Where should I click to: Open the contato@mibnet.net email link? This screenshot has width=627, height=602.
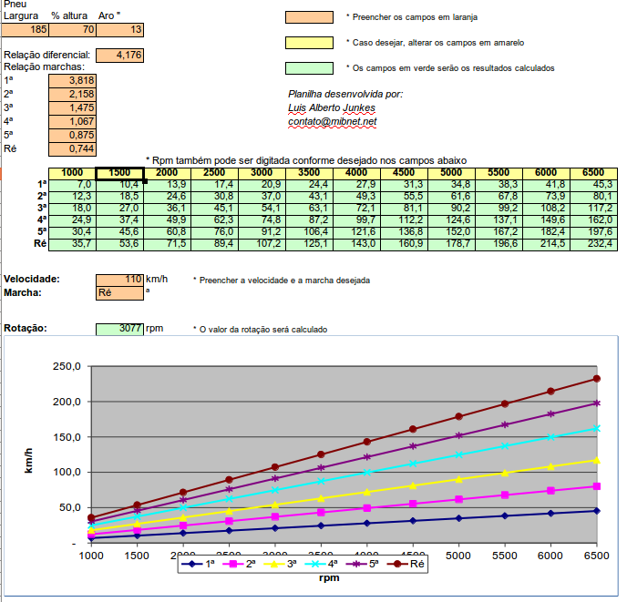point(333,121)
